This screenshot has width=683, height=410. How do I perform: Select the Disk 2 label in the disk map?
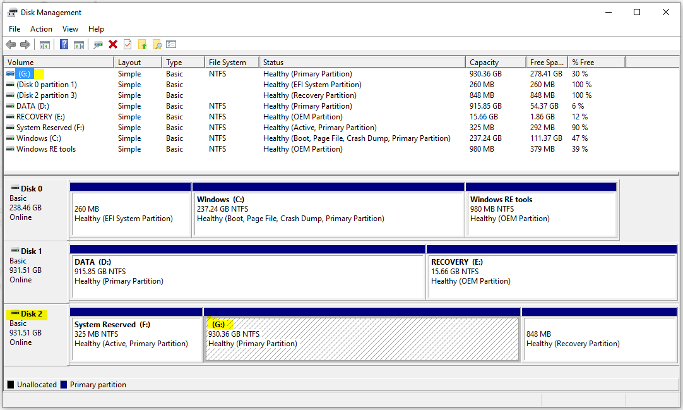pos(31,314)
